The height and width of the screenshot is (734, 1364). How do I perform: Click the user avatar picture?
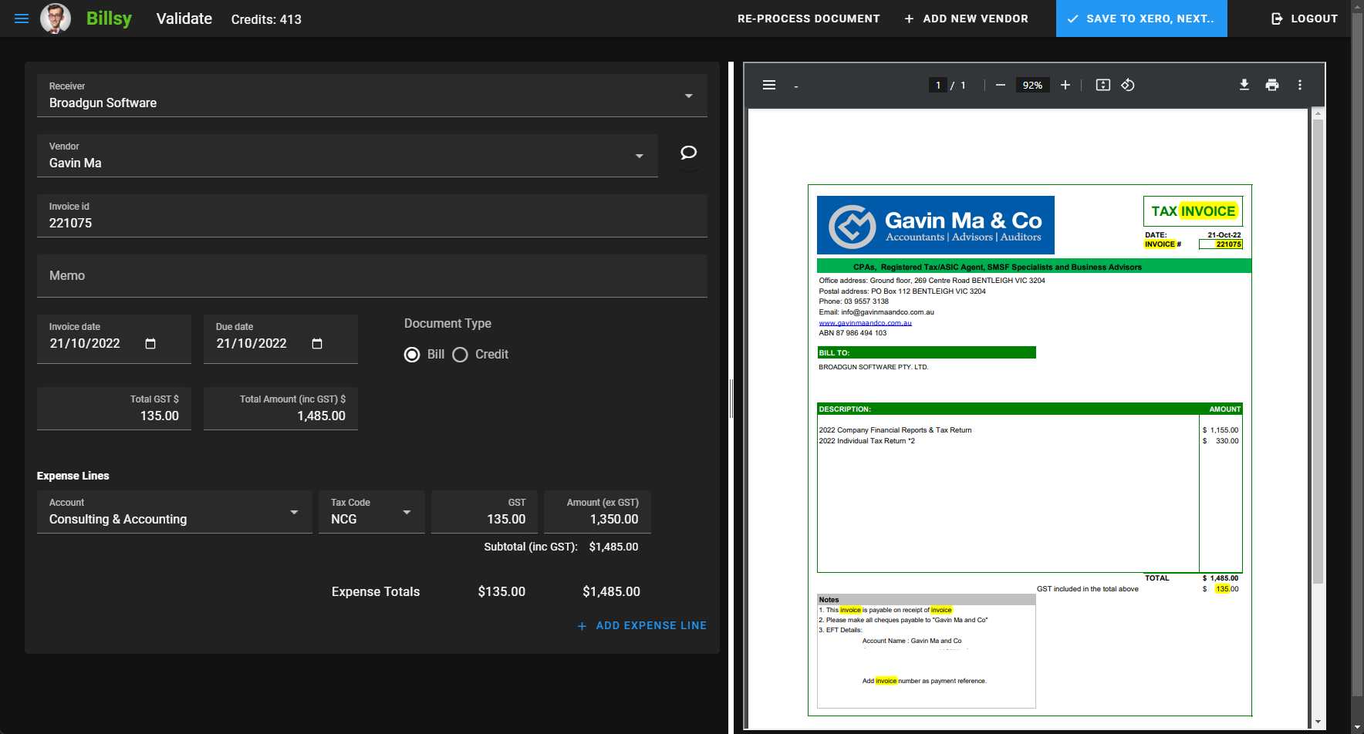pyautogui.click(x=56, y=19)
